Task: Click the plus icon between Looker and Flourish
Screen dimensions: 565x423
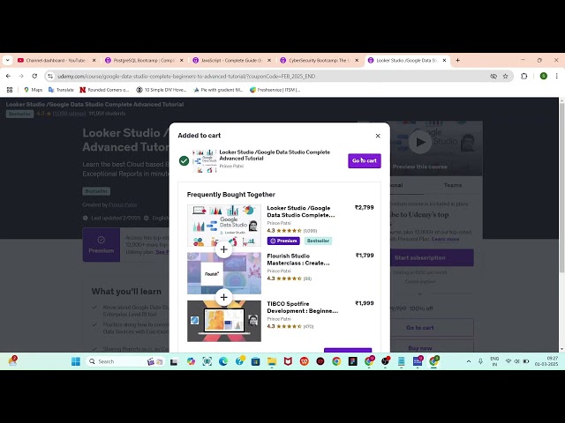Action: point(223,249)
